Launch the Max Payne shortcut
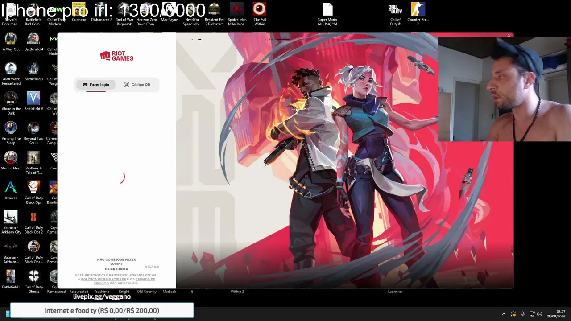 click(169, 12)
